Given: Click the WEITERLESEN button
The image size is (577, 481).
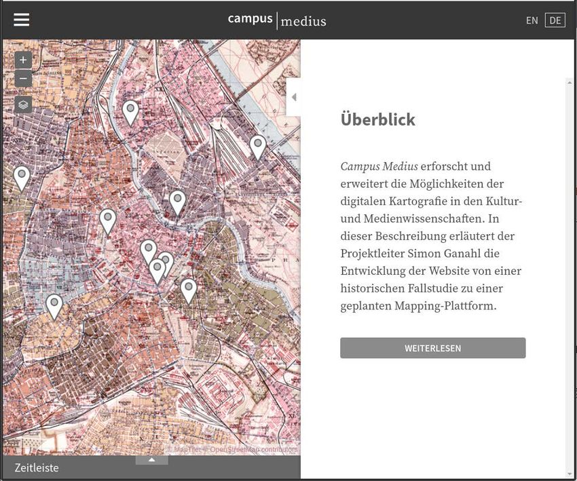Looking at the screenshot, I should [432, 348].
